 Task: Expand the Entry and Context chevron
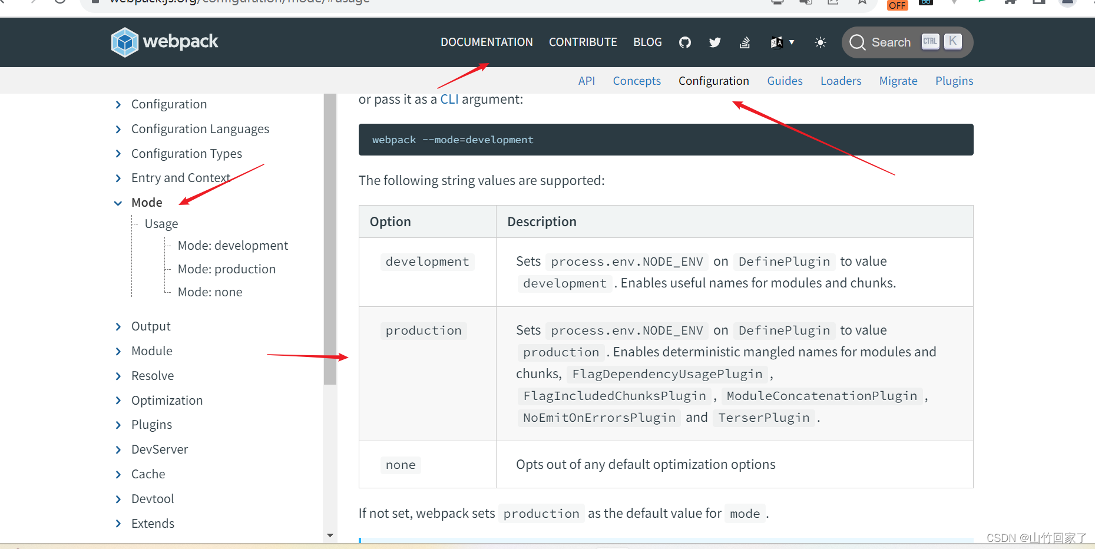(118, 178)
